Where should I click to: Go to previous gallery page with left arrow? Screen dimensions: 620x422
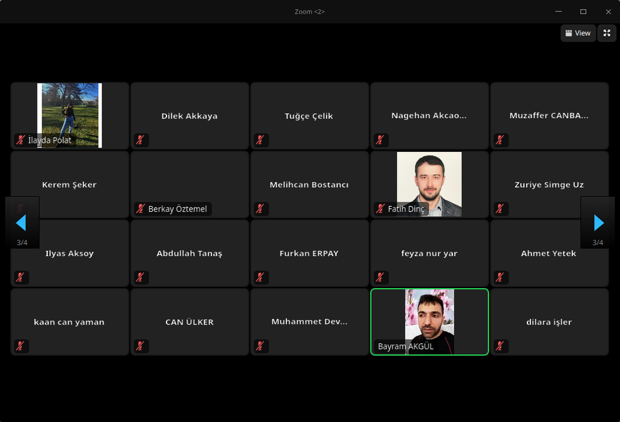(x=21, y=223)
